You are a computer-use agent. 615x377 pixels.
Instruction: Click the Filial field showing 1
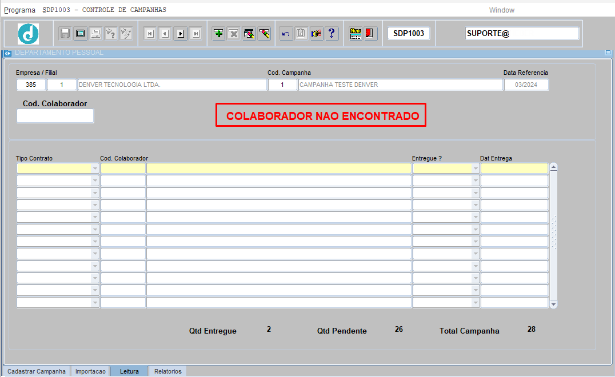[62, 85]
